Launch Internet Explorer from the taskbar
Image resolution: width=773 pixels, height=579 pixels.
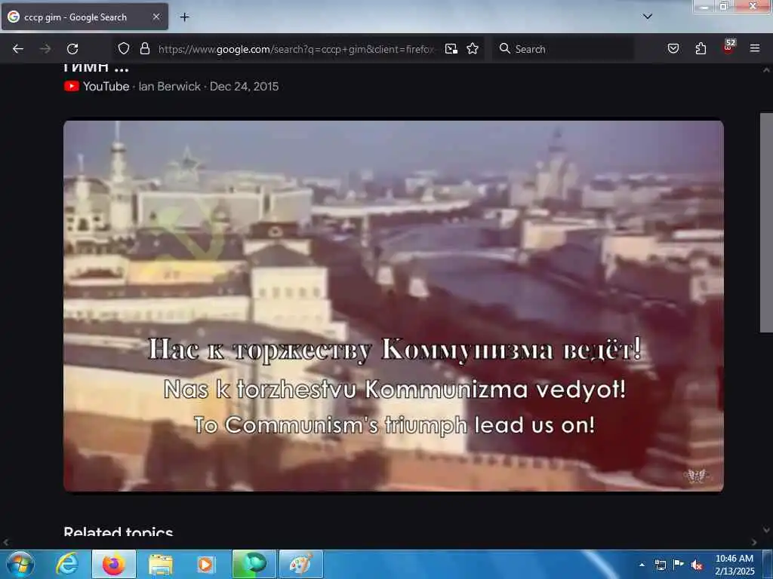pyautogui.click(x=67, y=564)
